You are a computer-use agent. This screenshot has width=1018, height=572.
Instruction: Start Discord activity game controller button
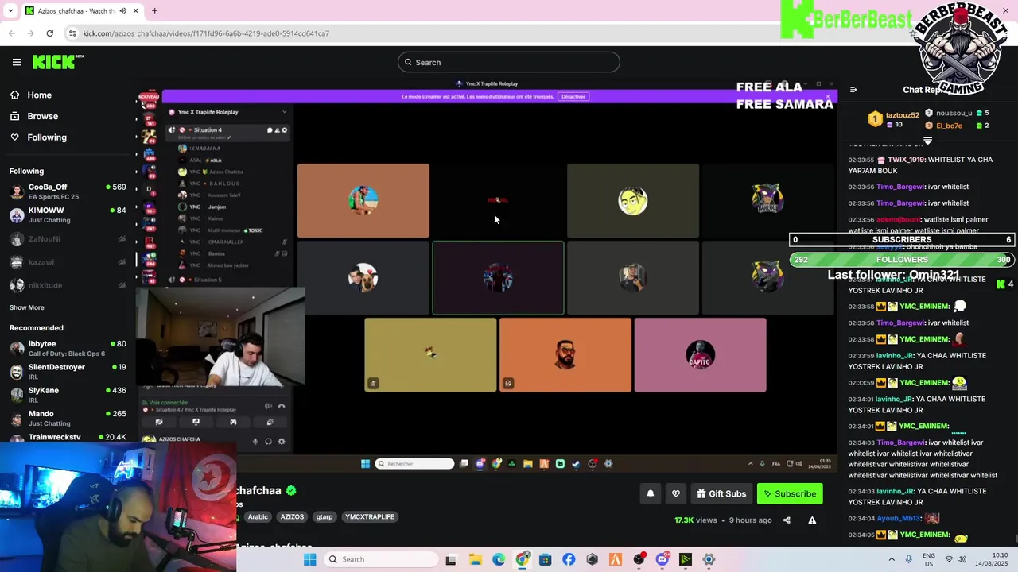click(x=233, y=422)
